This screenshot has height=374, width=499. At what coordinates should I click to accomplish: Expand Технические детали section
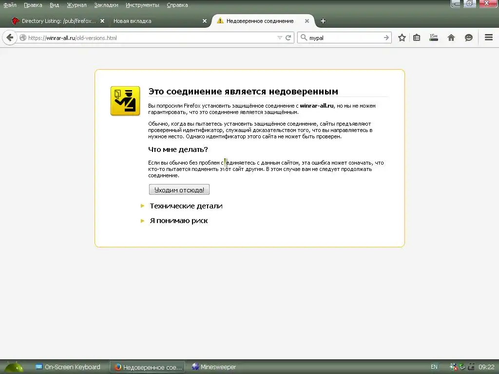click(x=186, y=206)
